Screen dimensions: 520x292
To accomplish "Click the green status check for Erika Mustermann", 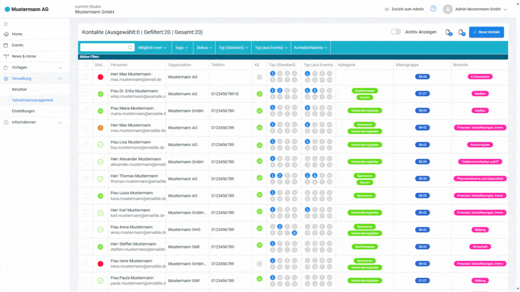I will pos(100,94).
